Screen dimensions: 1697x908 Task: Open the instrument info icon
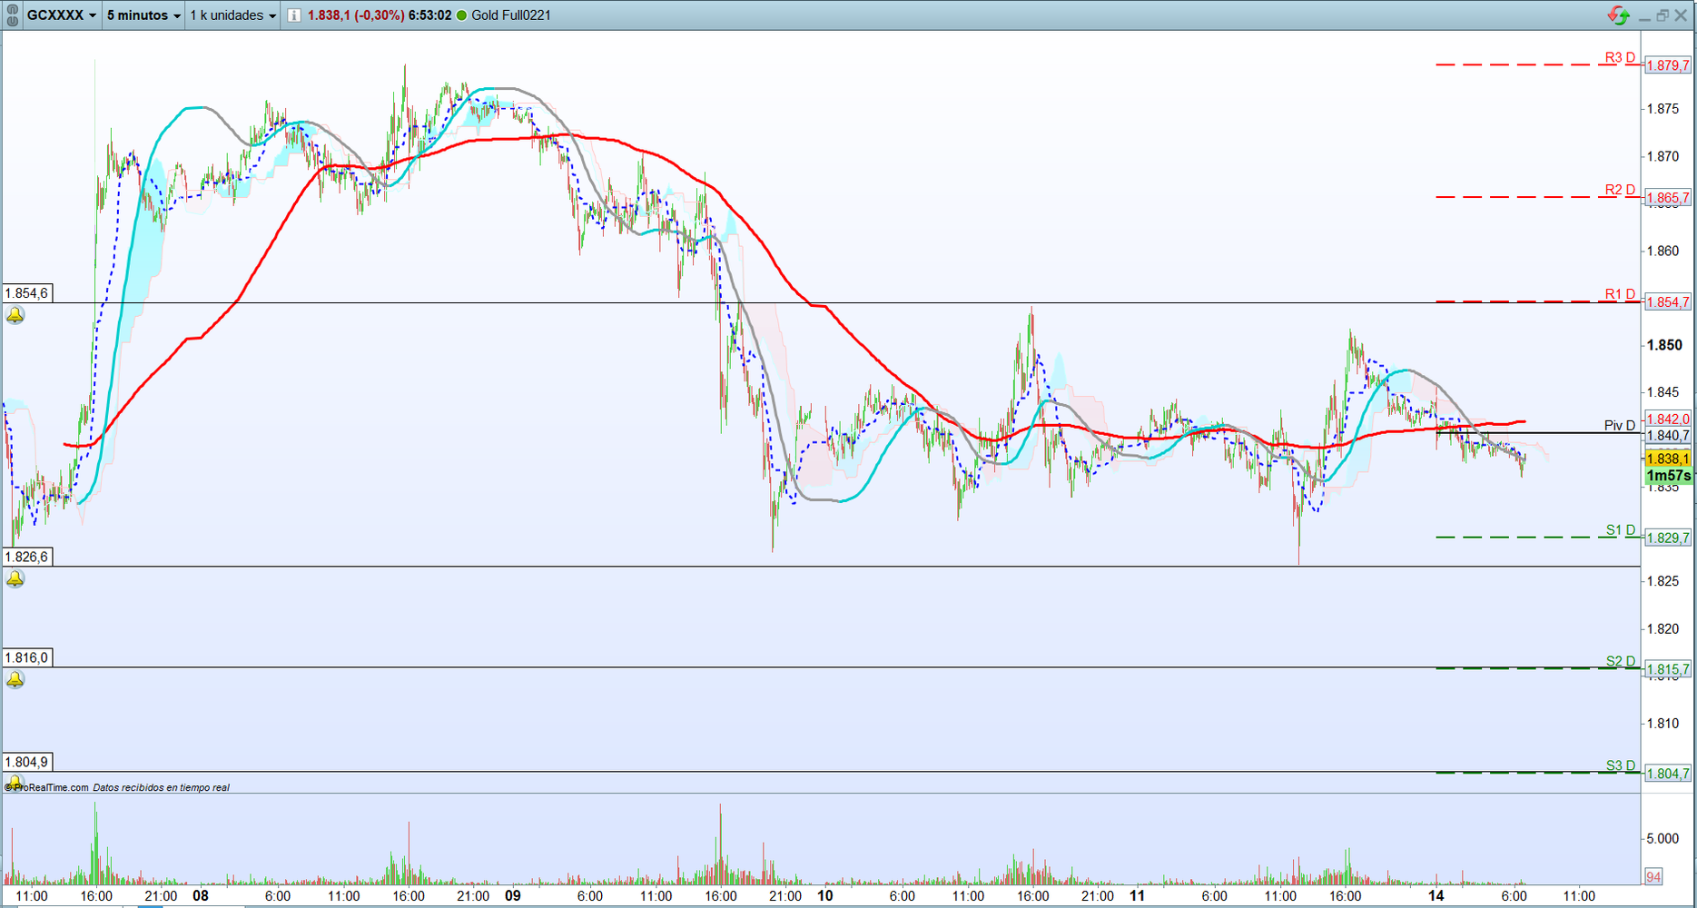pos(295,15)
